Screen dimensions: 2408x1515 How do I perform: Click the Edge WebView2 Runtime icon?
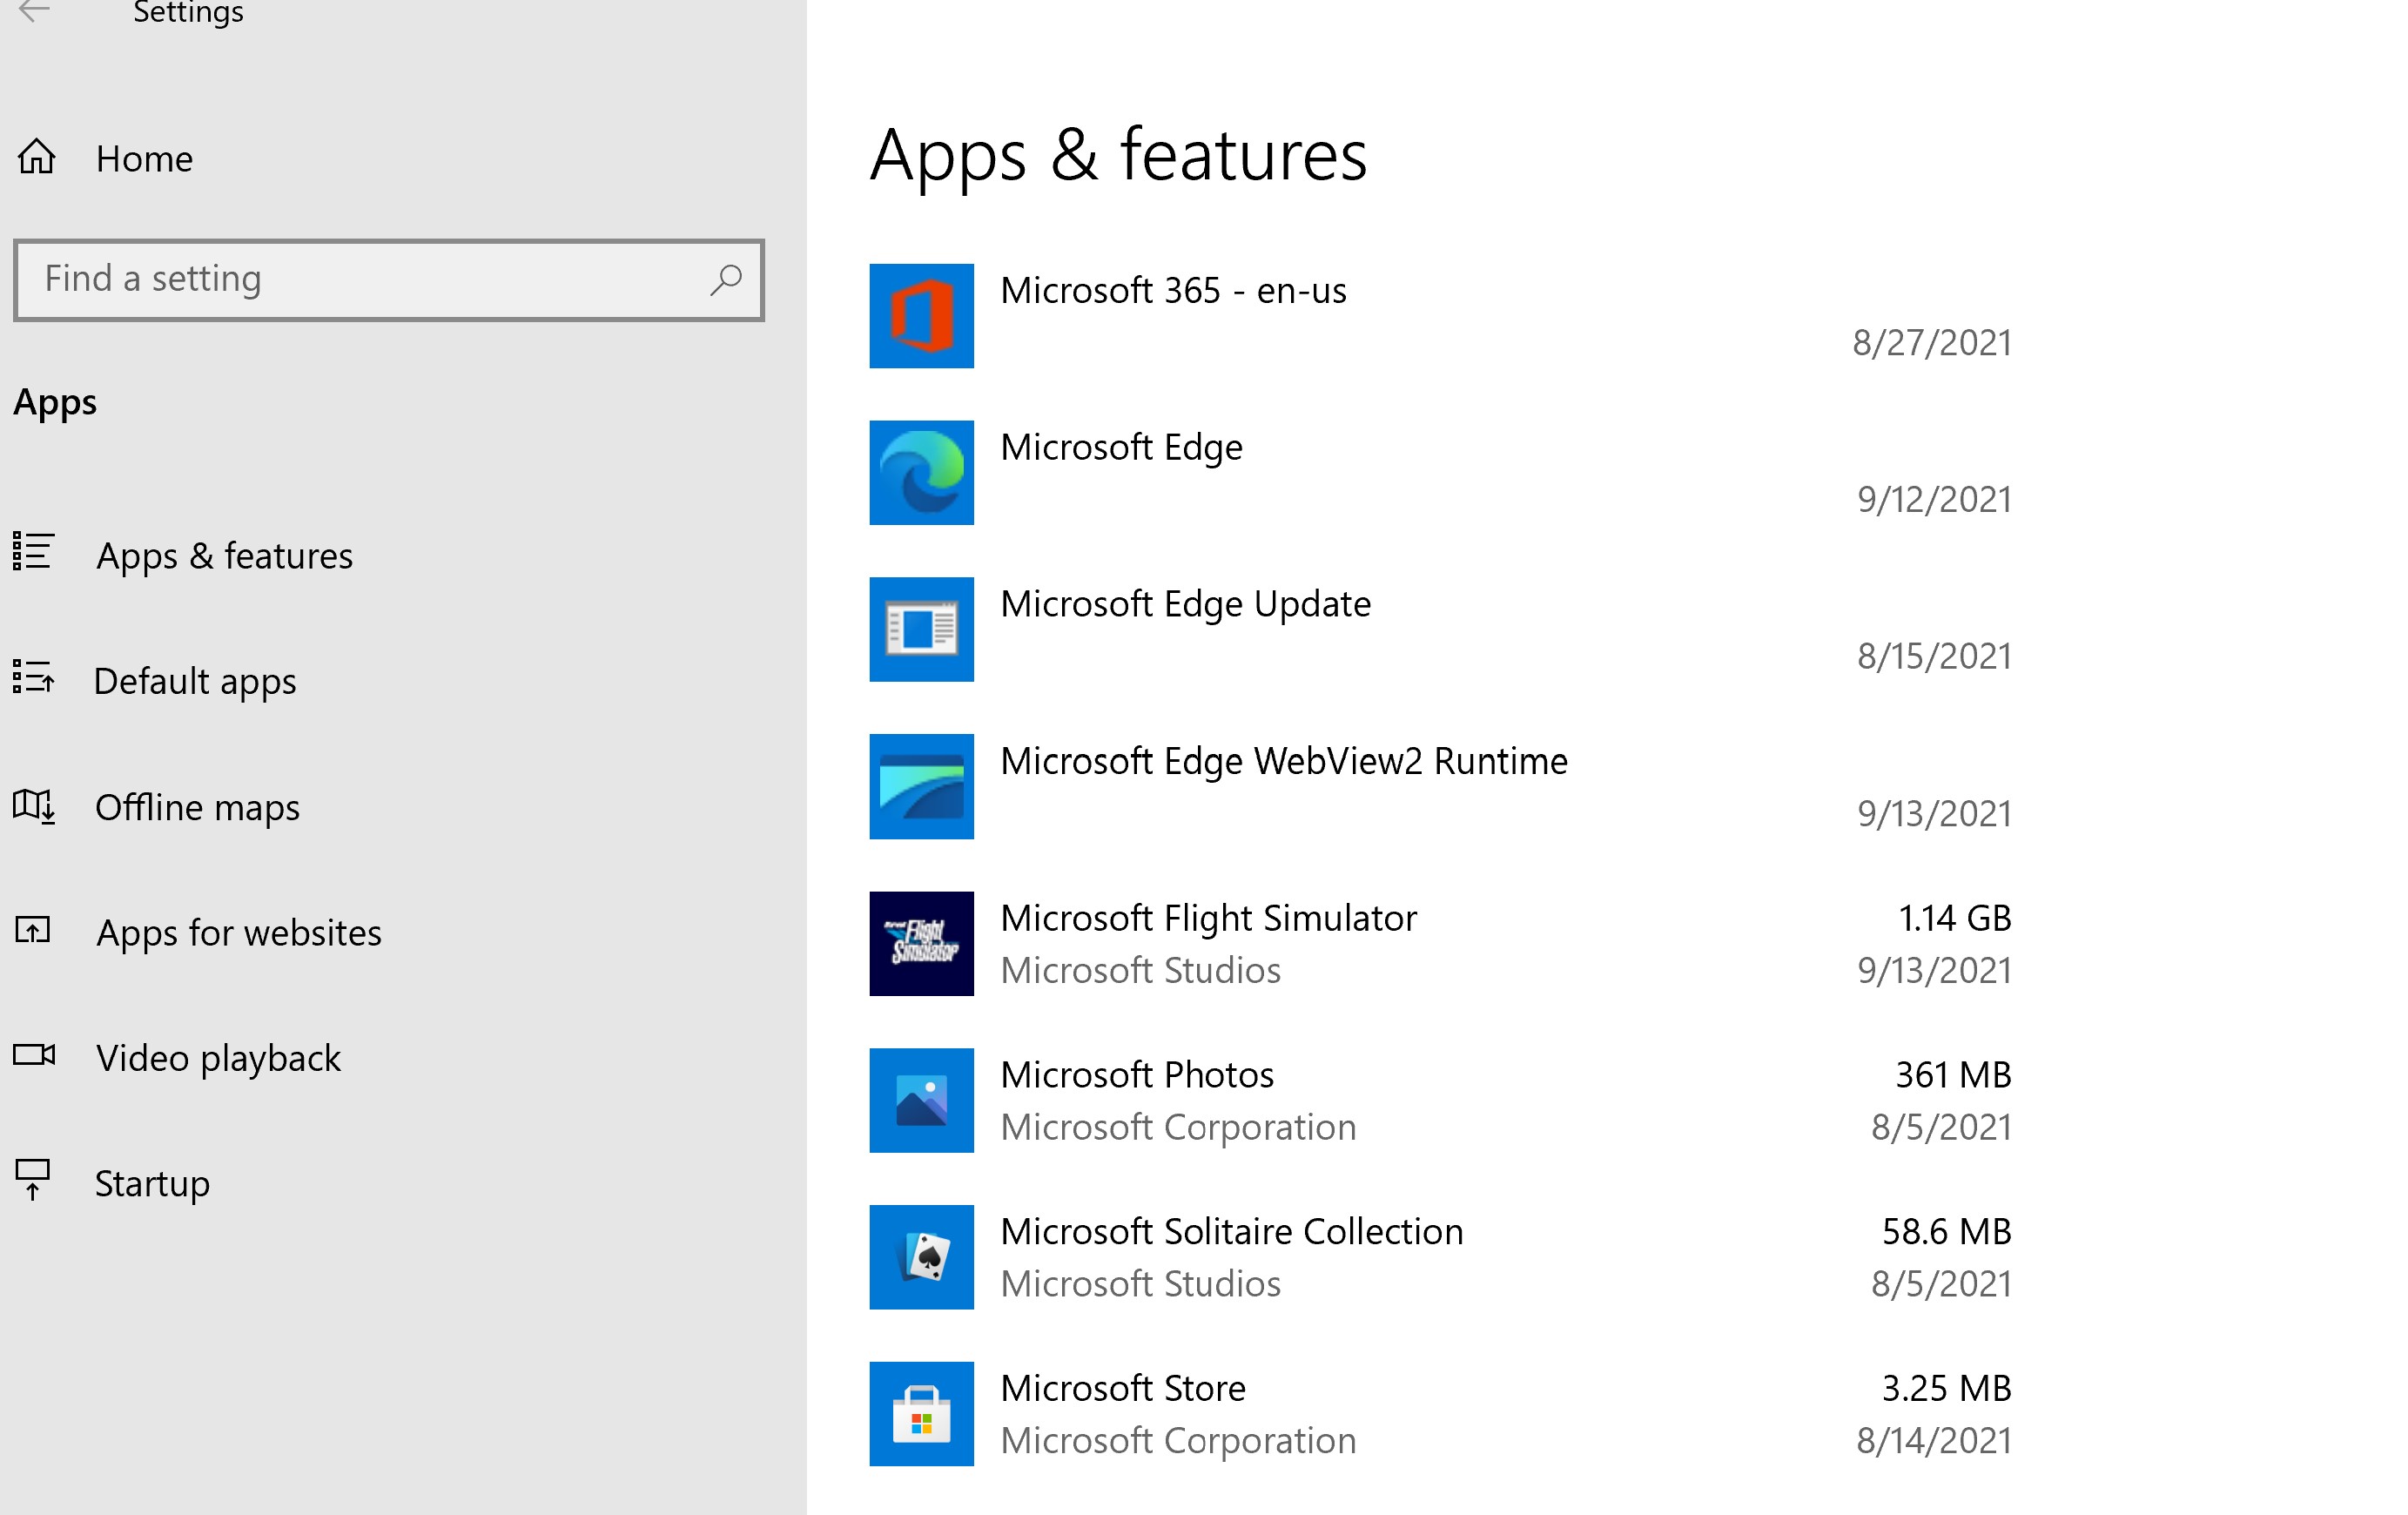[921, 787]
